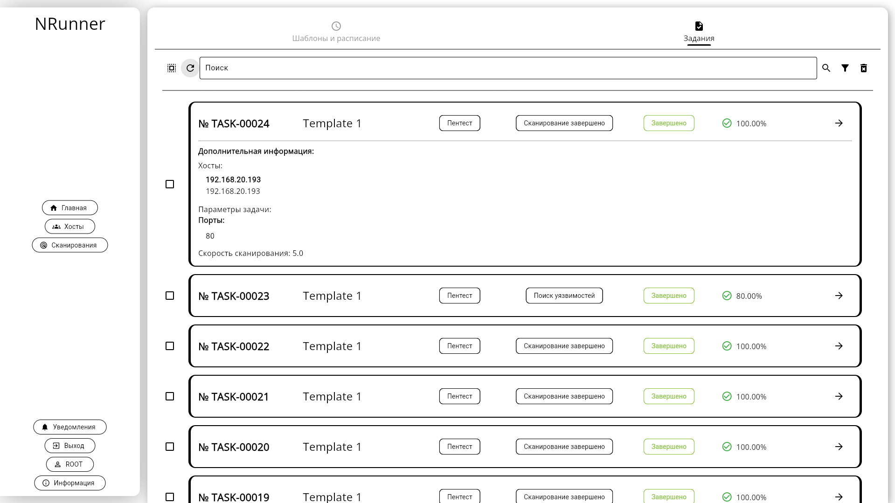Click green check icon of TASK-00024
Image resolution: width=895 pixels, height=503 pixels.
[x=727, y=123]
